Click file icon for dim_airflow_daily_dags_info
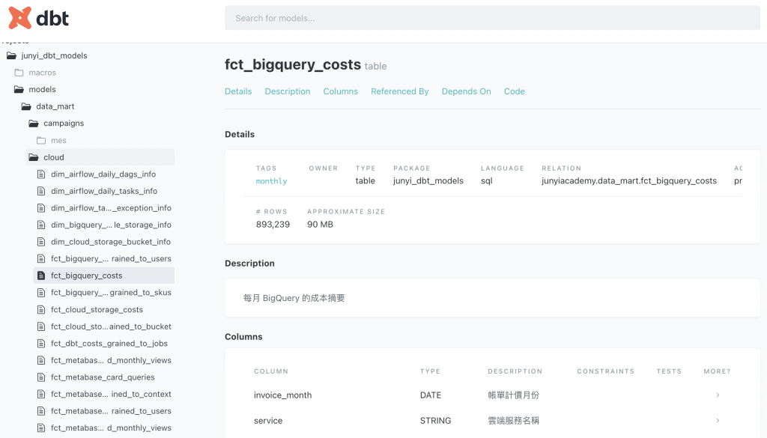 [x=41, y=174]
